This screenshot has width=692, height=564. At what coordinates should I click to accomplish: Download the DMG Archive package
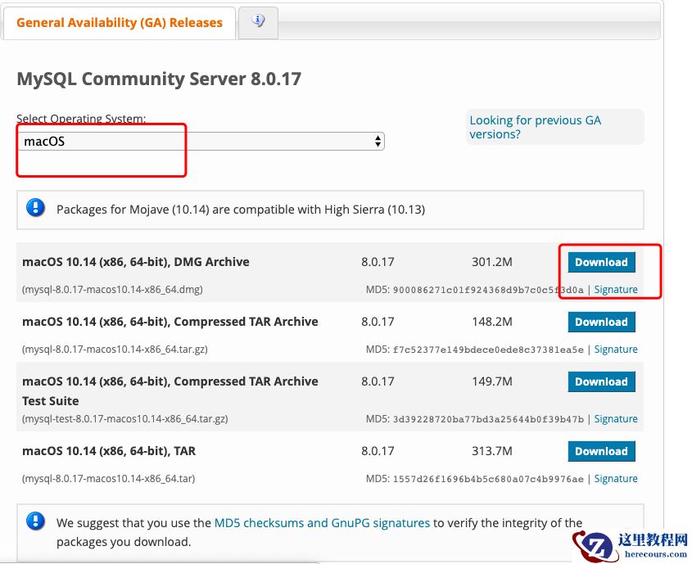tap(601, 262)
